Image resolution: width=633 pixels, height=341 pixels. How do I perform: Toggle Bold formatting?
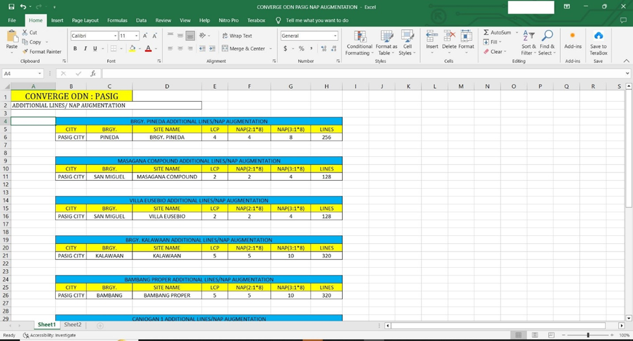[75, 49]
